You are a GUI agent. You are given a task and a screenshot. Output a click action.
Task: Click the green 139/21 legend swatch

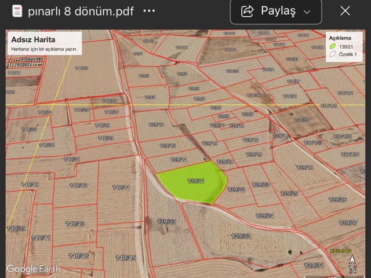333,46
